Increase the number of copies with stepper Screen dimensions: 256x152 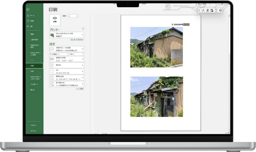click(x=77, y=15)
